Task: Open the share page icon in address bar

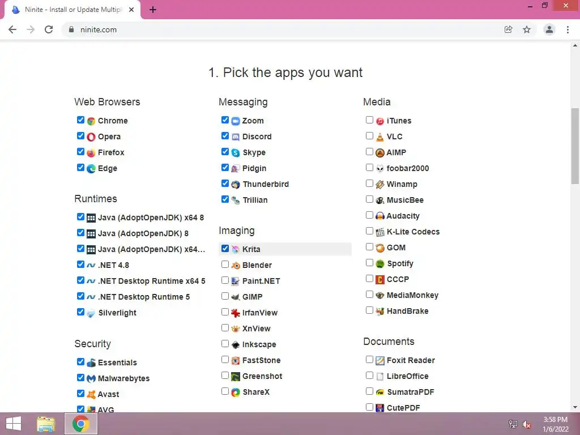Action: pyautogui.click(x=509, y=29)
